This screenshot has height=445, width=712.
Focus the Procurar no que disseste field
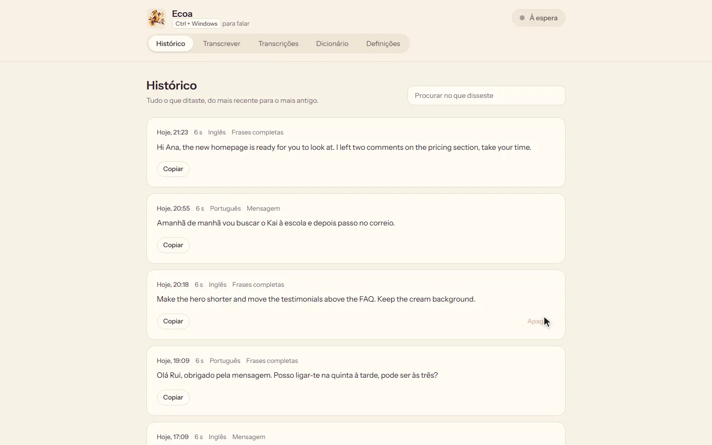487,95
